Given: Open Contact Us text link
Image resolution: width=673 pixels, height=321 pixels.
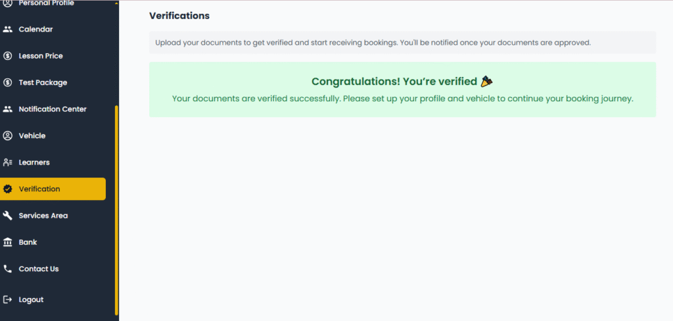Looking at the screenshot, I should click(39, 269).
